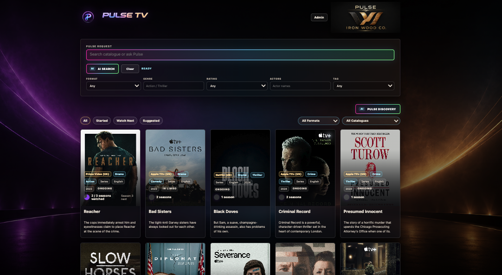Click the progress circle on Bad Sisters card
Viewport: 502px width, 275px height.
pyautogui.click(x=152, y=197)
